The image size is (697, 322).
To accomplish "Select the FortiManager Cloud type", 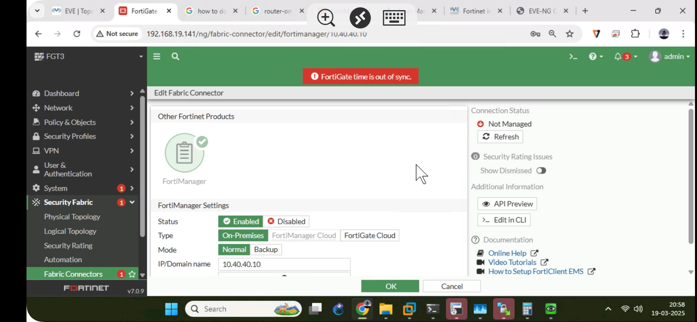I will pyautogui.click(x=304, y=236).
